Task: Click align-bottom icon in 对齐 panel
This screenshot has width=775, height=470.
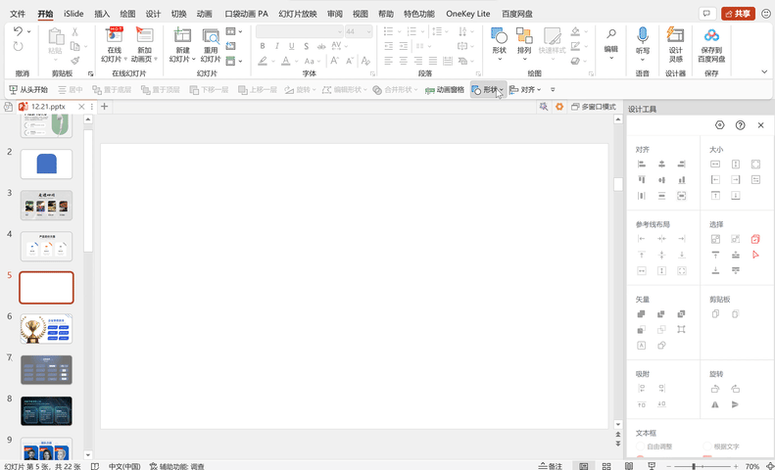Action: point(682,180)
